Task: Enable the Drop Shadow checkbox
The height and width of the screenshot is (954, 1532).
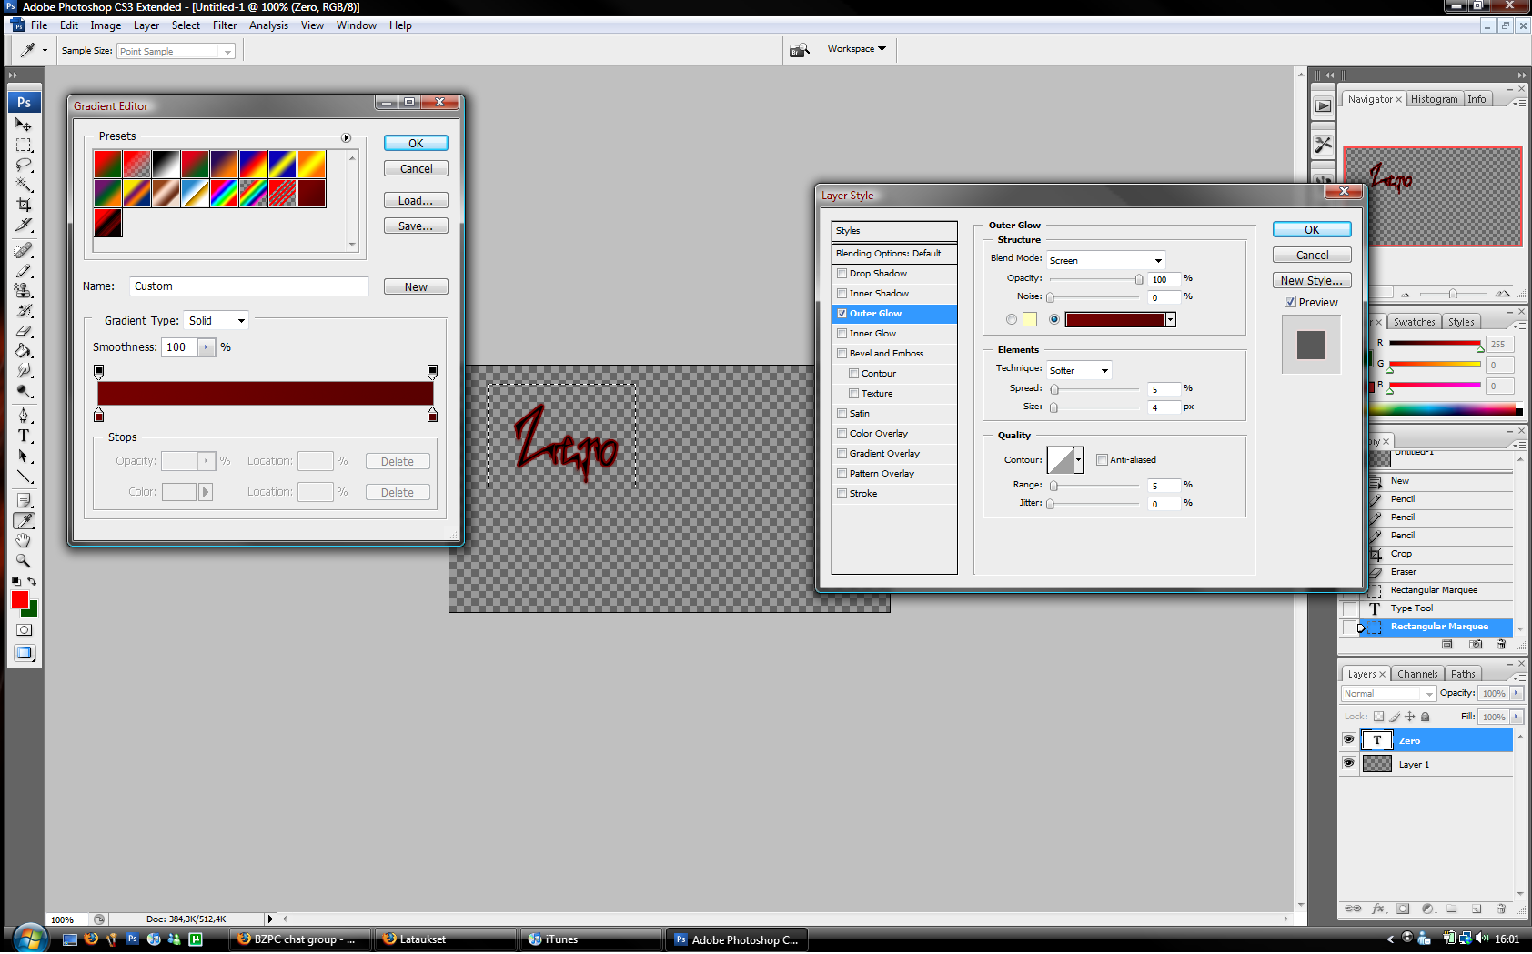Action: 842,274
